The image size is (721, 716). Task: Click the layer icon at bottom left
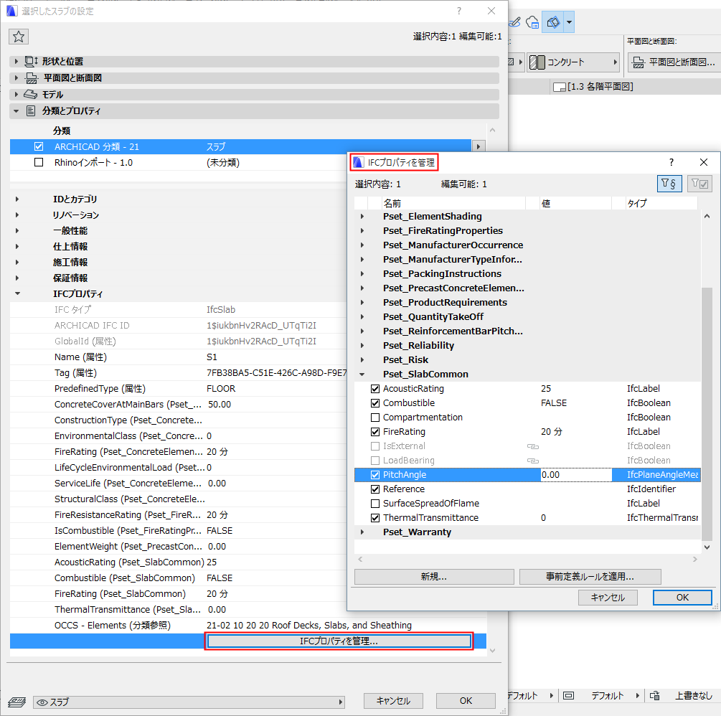pyautogui.click(x=16, y=701)
